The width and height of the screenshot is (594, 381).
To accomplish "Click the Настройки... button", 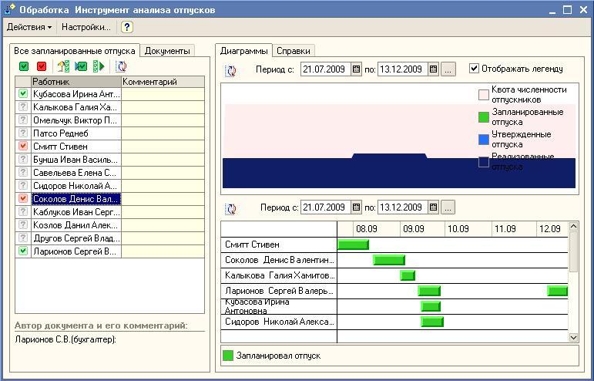I will click(86, 27).
